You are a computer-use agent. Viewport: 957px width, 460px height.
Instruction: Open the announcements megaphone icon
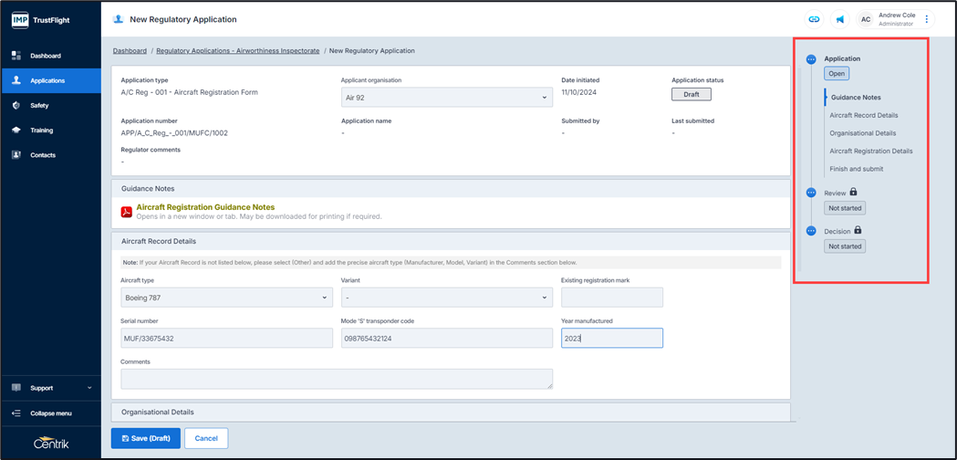pos(840,19)
